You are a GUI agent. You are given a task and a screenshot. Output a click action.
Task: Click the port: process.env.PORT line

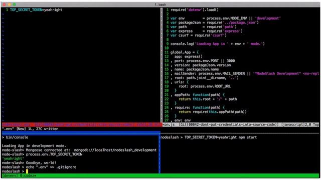click(x=203, y=61)
